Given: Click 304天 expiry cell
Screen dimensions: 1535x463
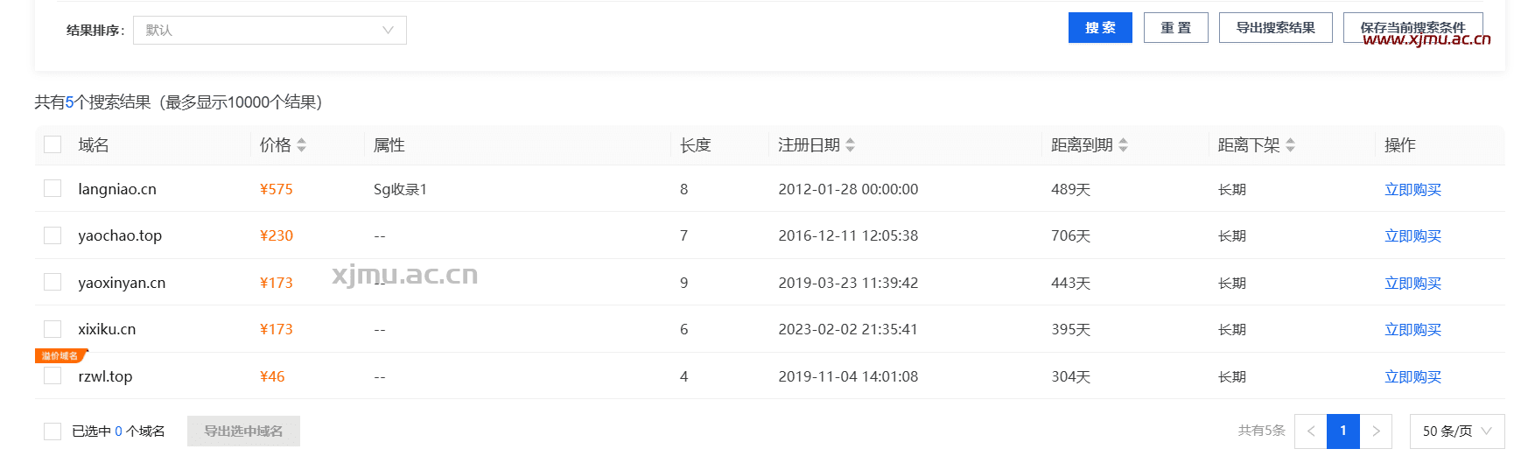Looking at the screenshot, I should [1070, 376].
